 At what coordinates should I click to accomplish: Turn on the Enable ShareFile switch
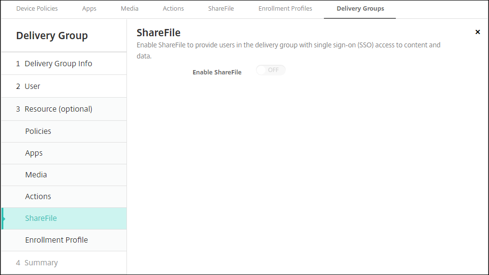[270, 70]
